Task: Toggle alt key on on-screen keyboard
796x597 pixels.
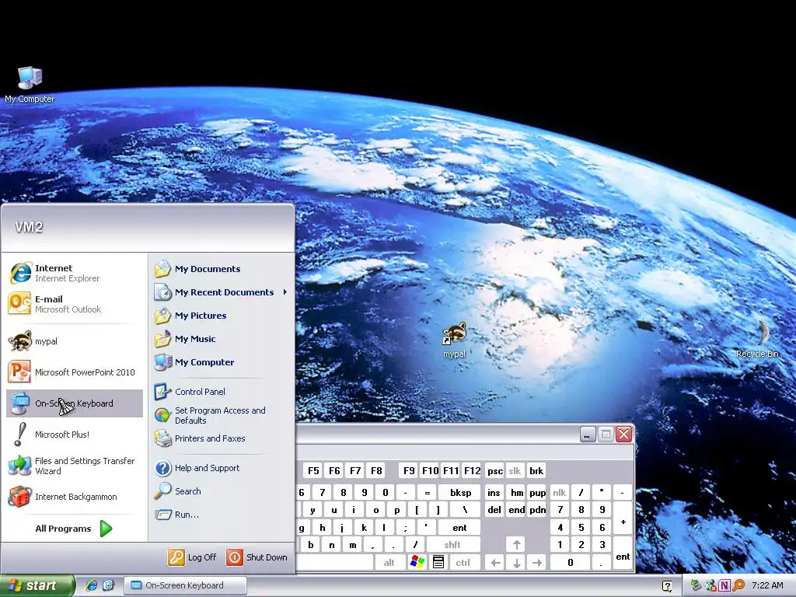Action: point(389,562)
